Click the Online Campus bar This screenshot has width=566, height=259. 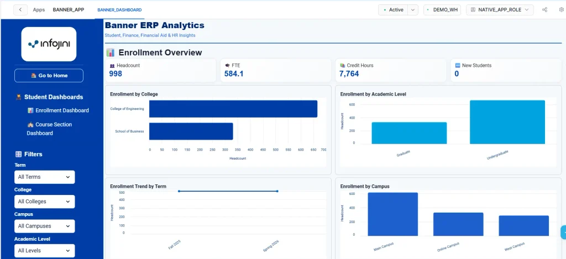[x=458, y=224]
